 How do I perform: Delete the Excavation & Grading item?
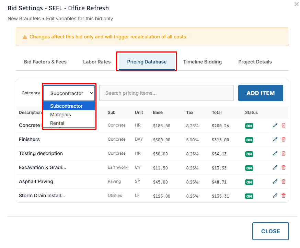pos(284,167)
